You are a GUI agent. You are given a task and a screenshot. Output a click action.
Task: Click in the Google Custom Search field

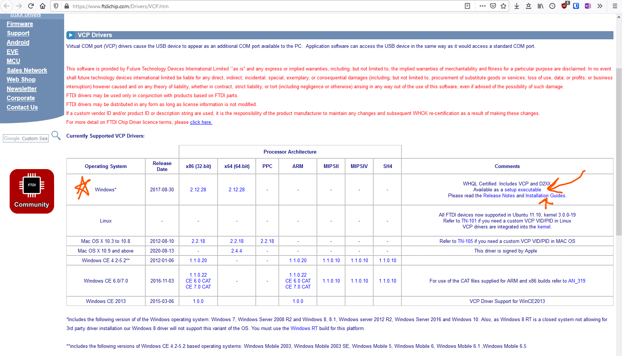(x=26, y=138)
